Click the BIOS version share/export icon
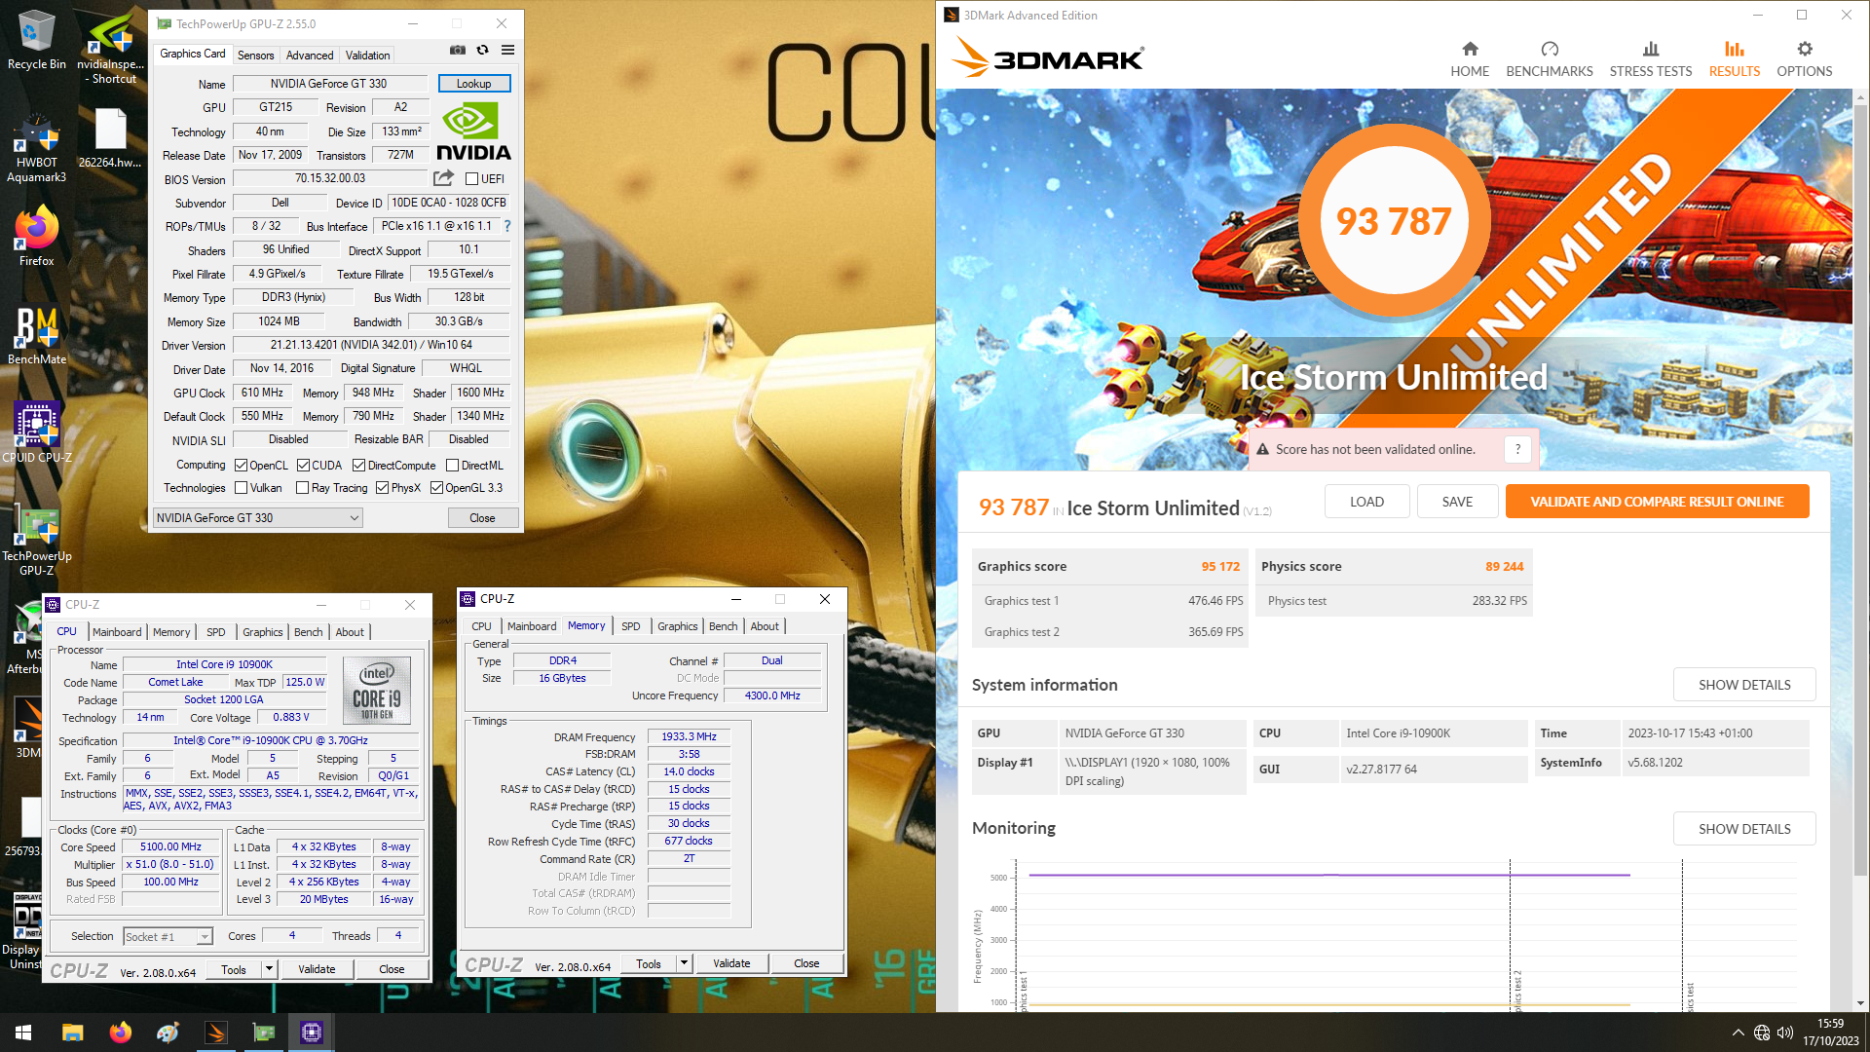The height and width of the screenshot is (1052, 1870). coord(443,178)
